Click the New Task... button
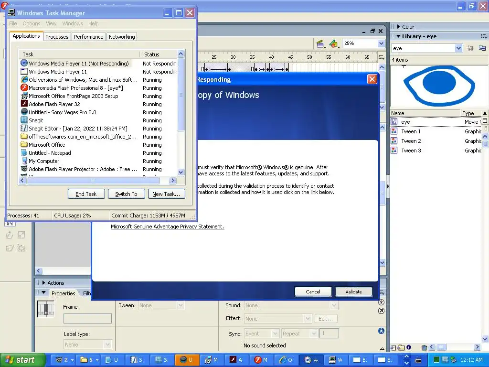 coord(166,194)
